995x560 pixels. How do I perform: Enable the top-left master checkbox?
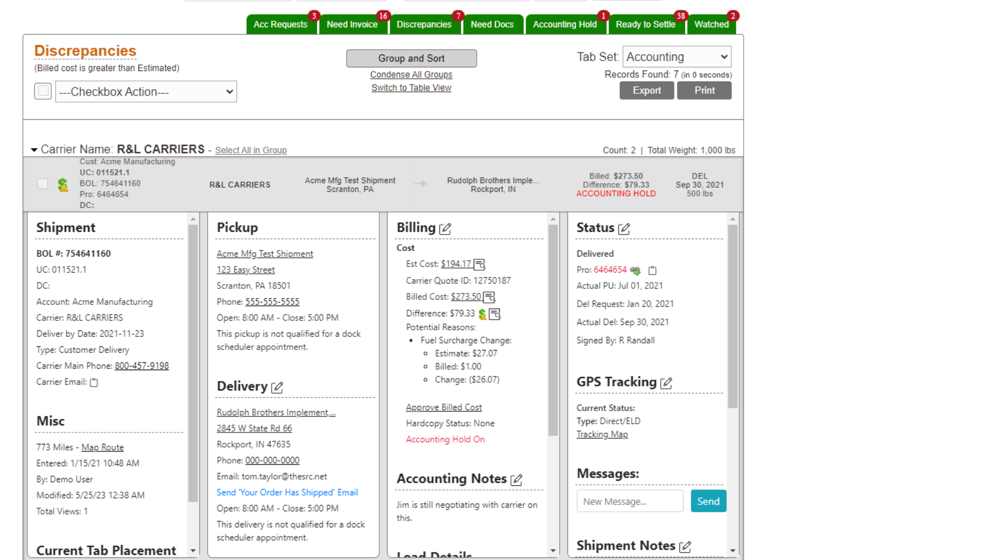coord(43,91)
